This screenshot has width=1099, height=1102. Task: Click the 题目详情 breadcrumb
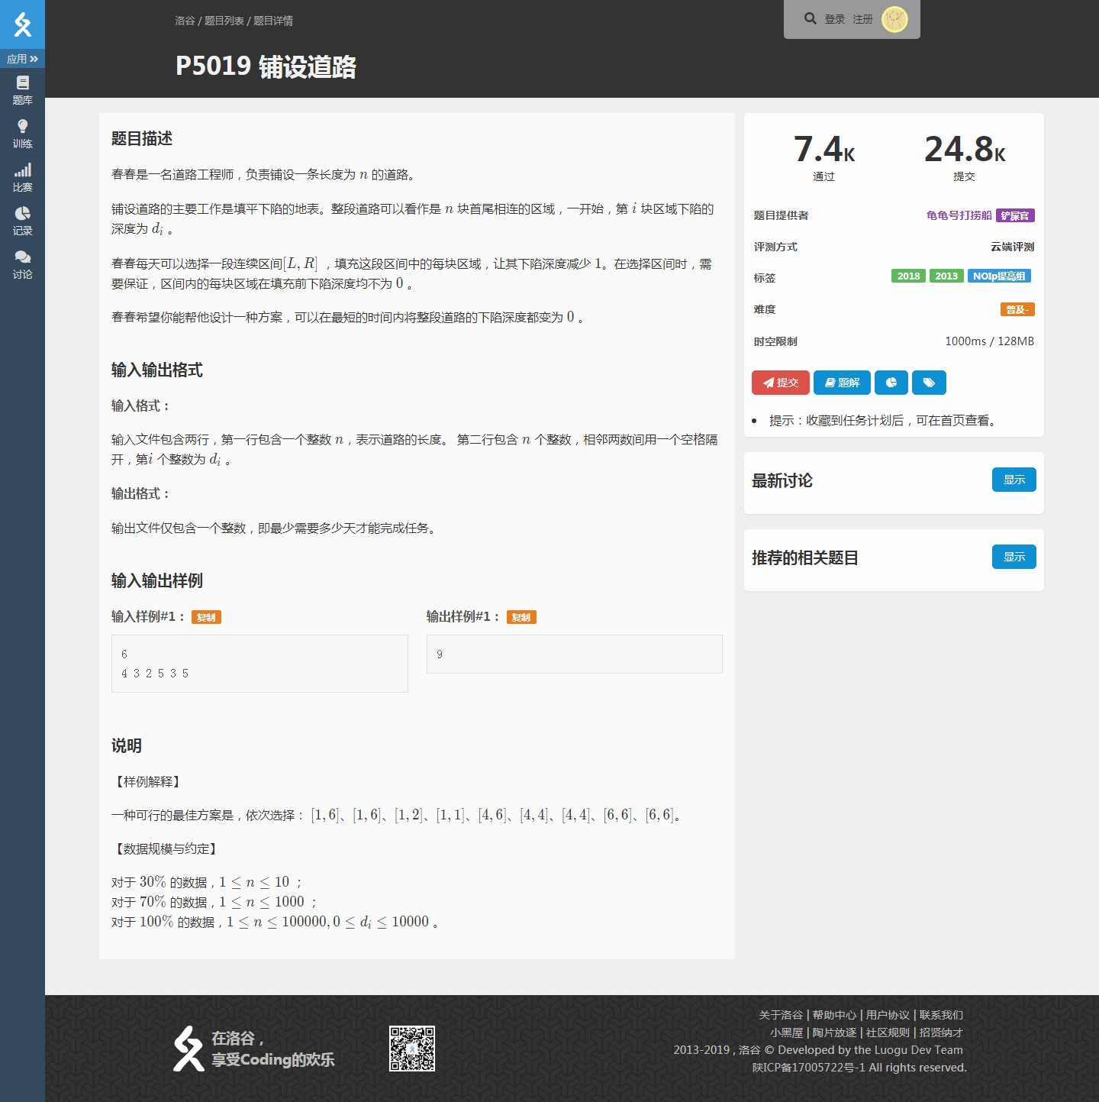273,21
